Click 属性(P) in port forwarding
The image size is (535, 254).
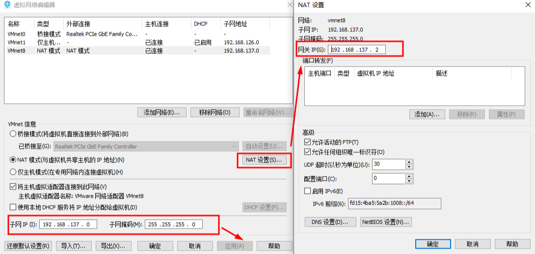[507, 115]
